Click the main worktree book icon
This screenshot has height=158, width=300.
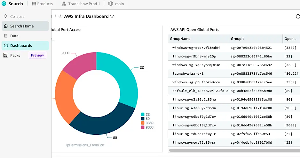(111, 4)
